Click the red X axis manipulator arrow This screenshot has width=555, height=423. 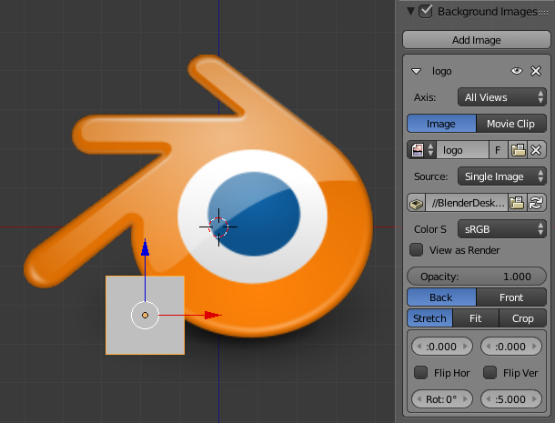click(x=213, y=315)
